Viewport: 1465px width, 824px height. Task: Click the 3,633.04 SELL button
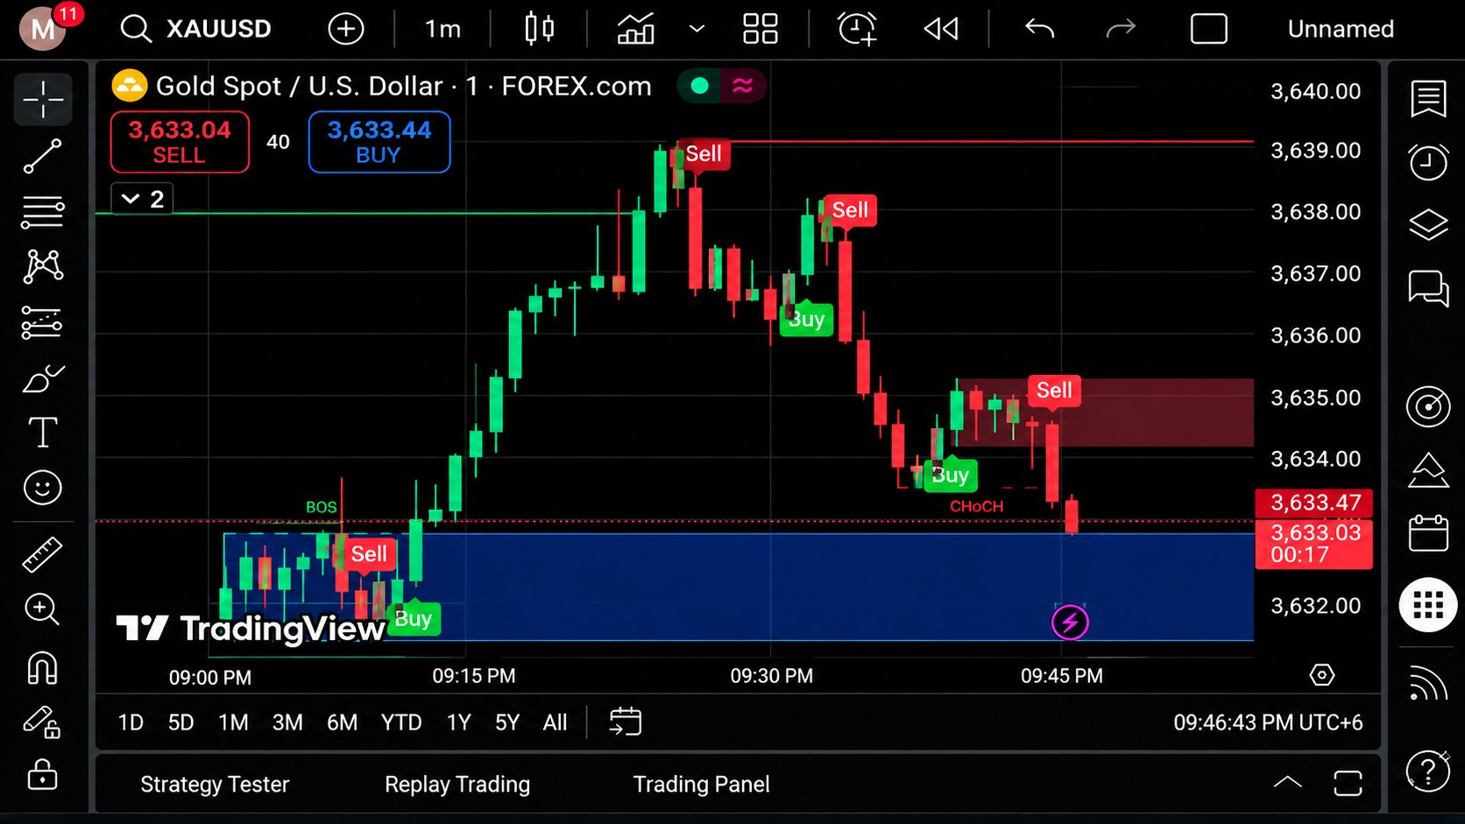180,142
